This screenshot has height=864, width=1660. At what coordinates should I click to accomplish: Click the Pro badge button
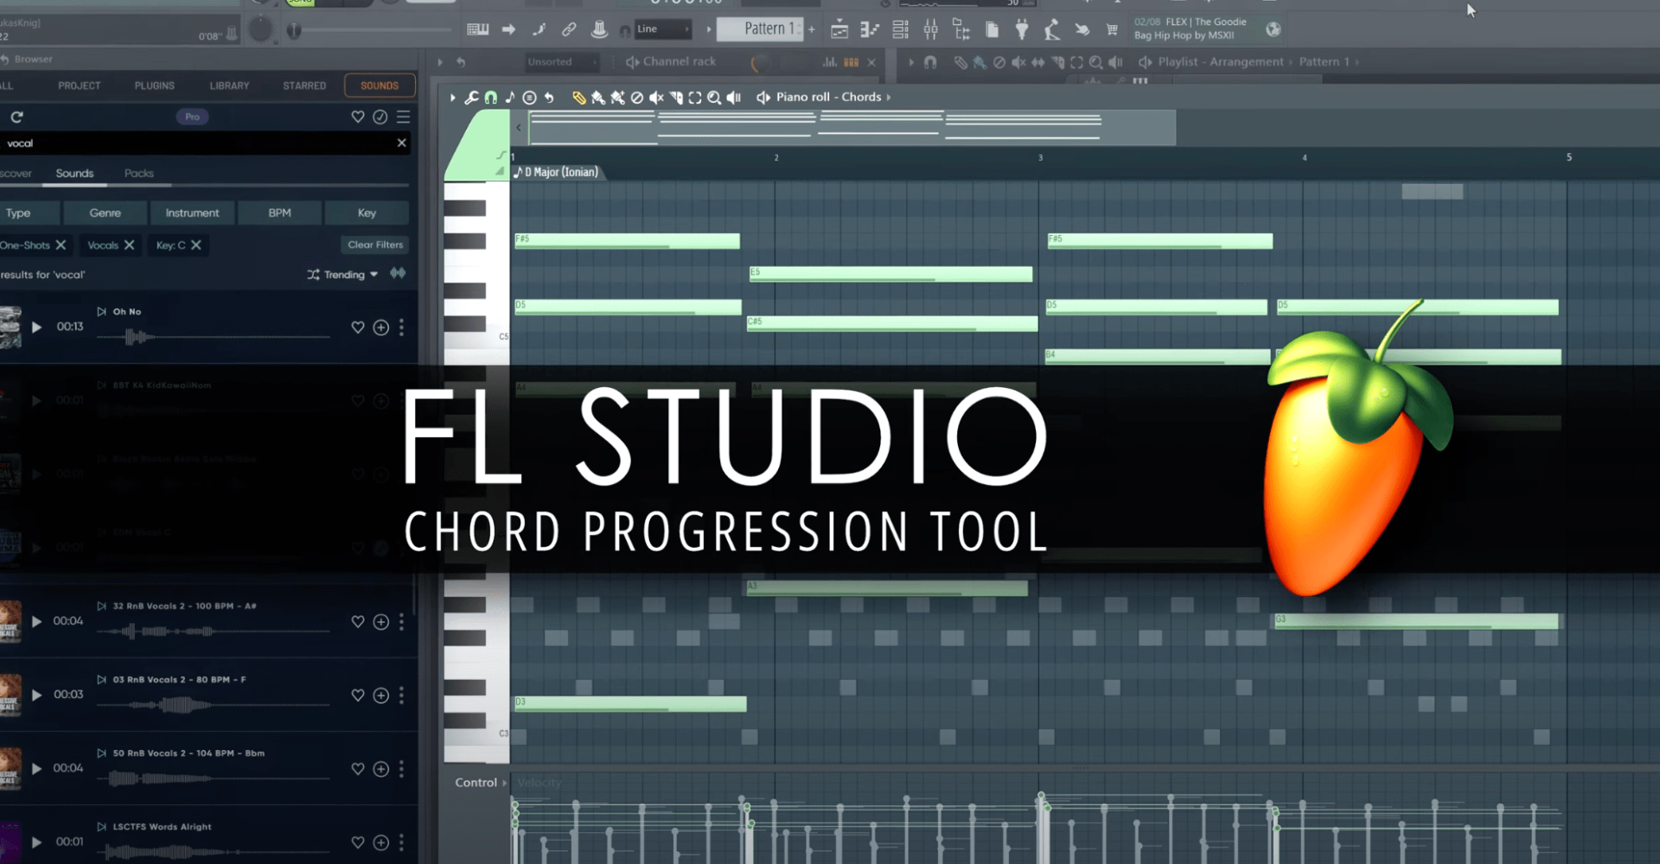point(192,117)
